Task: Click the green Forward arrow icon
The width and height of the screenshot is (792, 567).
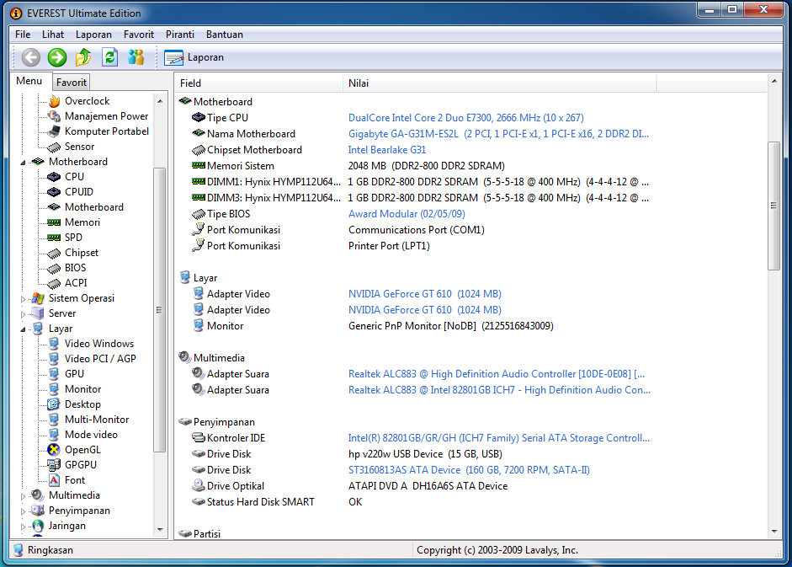Action: (57, 57)
